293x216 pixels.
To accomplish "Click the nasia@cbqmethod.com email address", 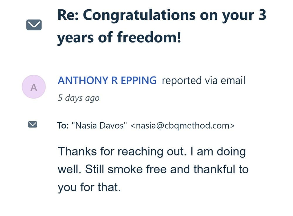I will tap(182, 126).
